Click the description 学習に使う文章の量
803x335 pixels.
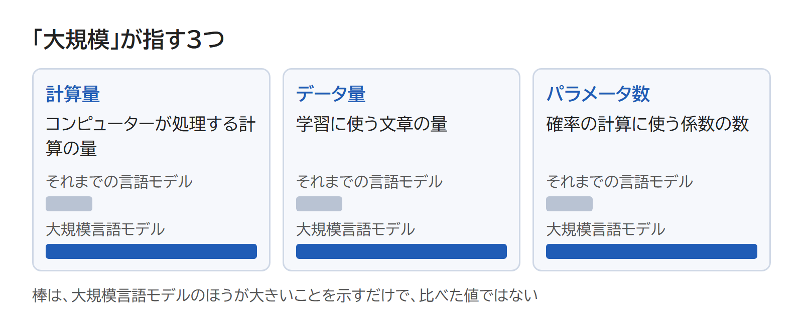tap(371, 124)
